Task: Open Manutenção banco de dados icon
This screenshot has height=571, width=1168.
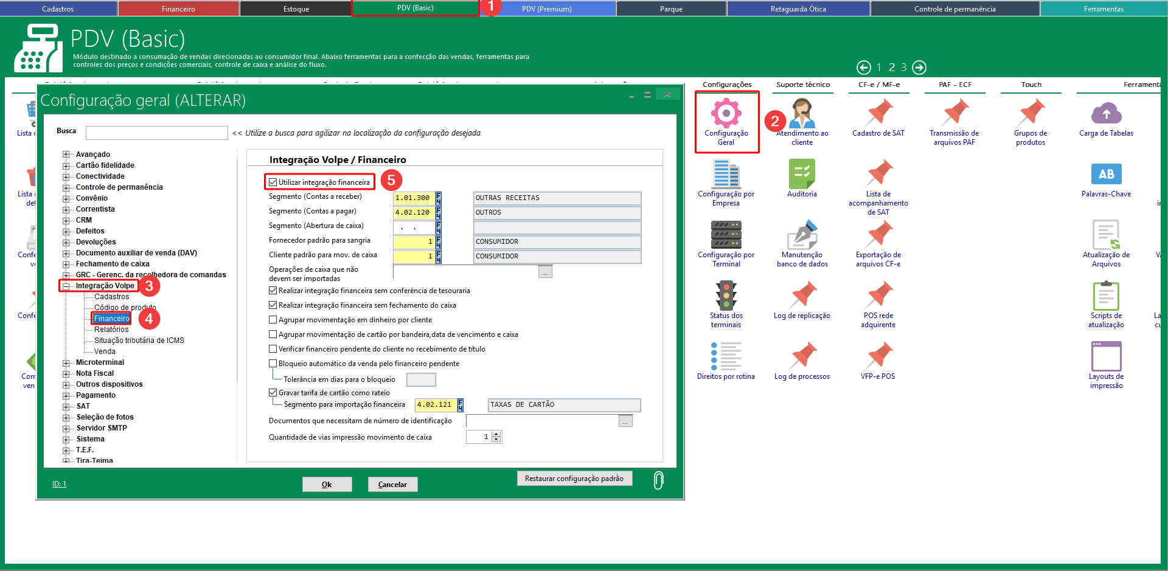Action: coord(802,235)
